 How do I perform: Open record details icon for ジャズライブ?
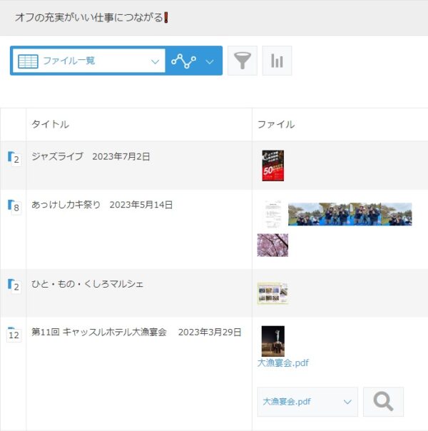pyautogui.click(x=13, y=158)
